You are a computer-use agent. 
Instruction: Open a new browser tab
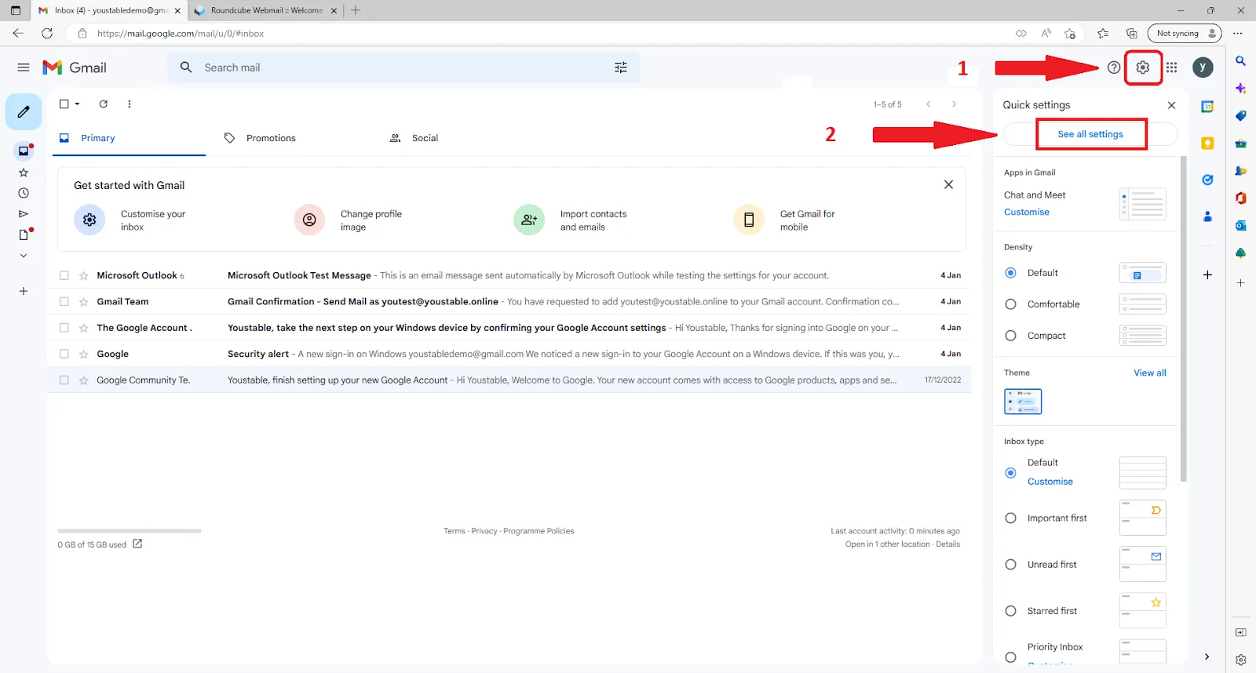pos(356,10)
